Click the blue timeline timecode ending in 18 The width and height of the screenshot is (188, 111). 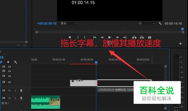(2, 58)
